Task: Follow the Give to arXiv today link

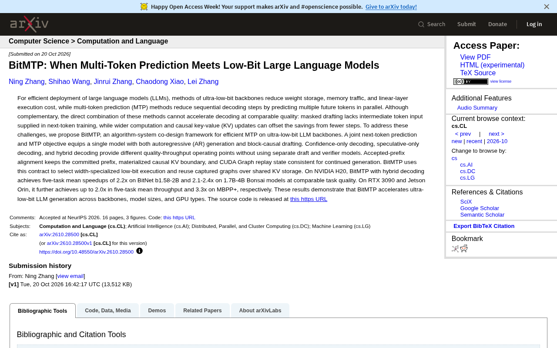Action: click(391, 7)
